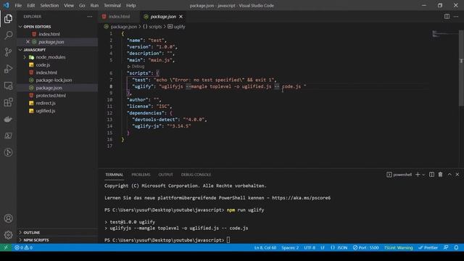464x261 pixels.
Task: Open the Remote Explorer view
Action: point(8,86)
